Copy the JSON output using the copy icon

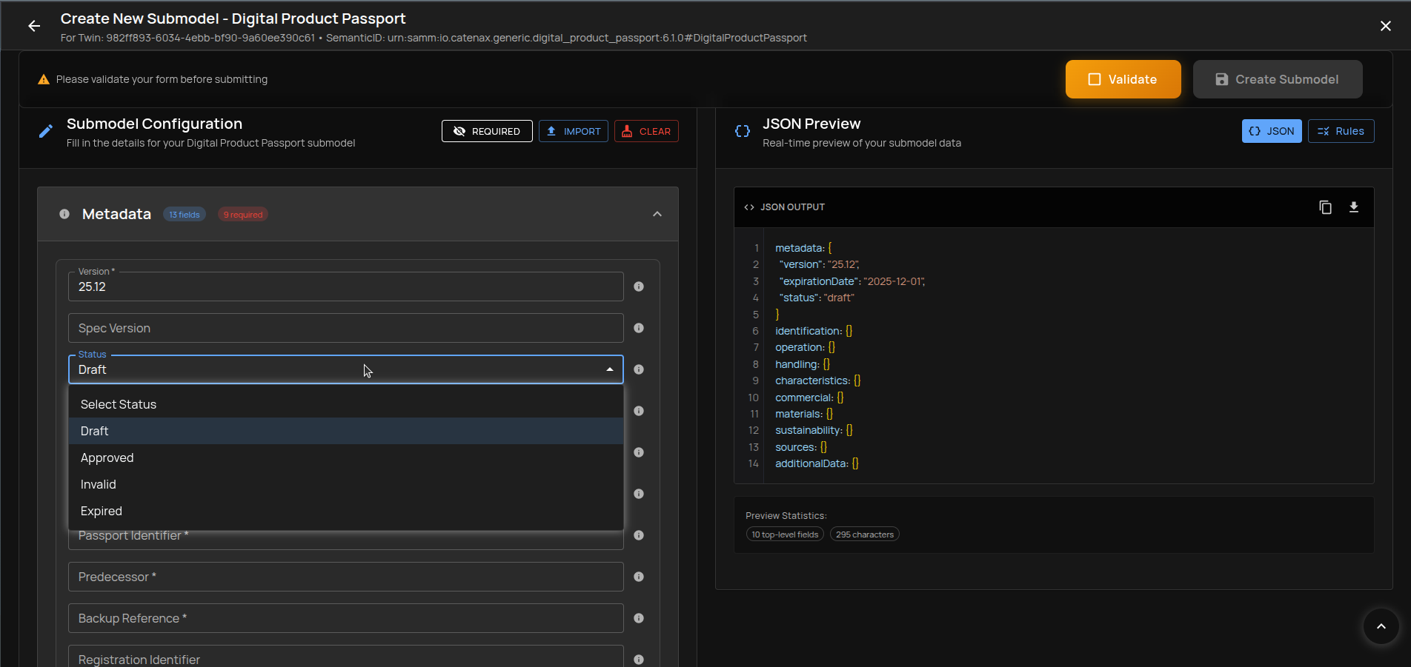tap(1326, 207)
